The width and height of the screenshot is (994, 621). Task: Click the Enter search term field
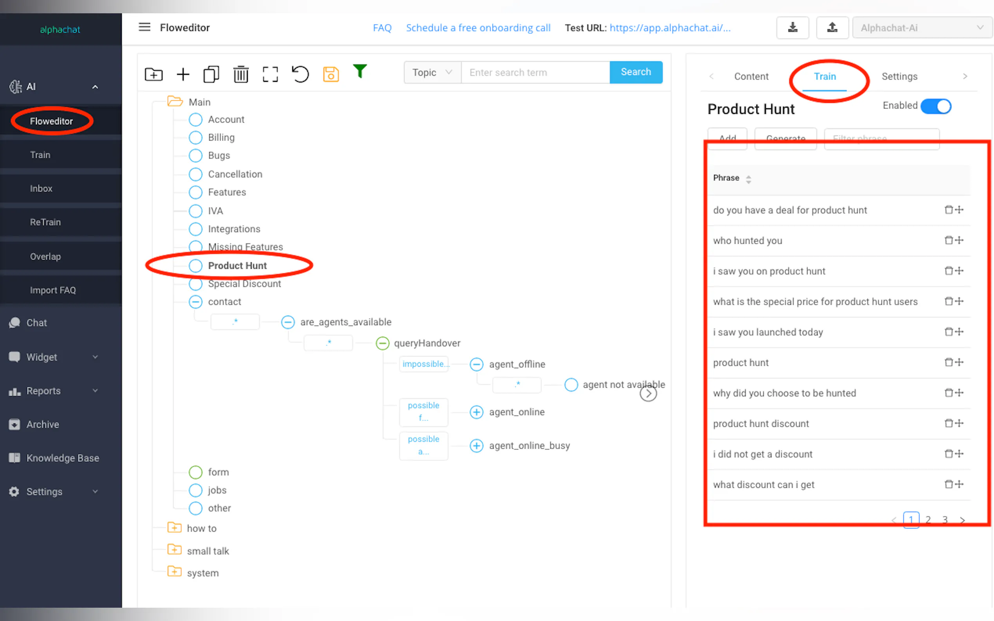tap(535, 72)
